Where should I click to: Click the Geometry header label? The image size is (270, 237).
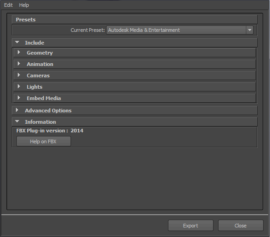(40, 53)
